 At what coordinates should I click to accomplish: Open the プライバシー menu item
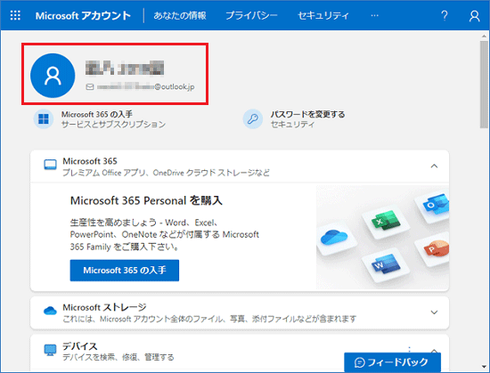click(251, 16)
